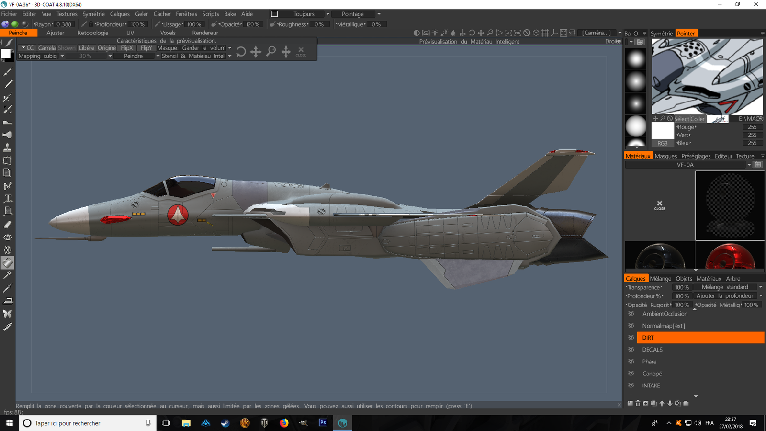The width and height of the screenshot is (766, 431).
Task: Open the Bake menu
Action: click(x=230, y=14)
